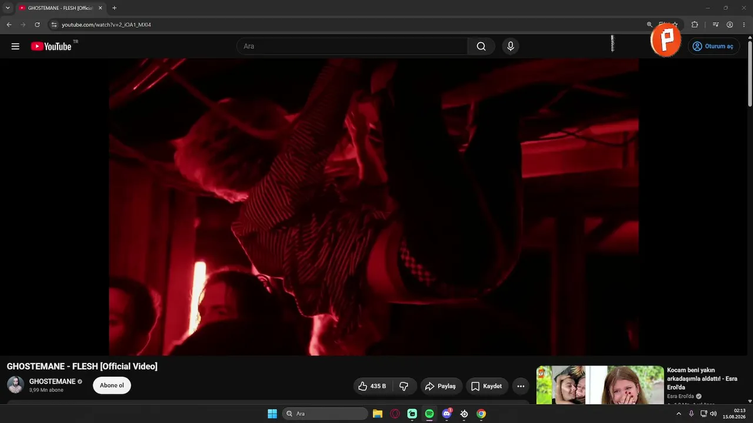Click the video player to pause playback
Viewport: 753px width, 423px height.
[374, 207]
